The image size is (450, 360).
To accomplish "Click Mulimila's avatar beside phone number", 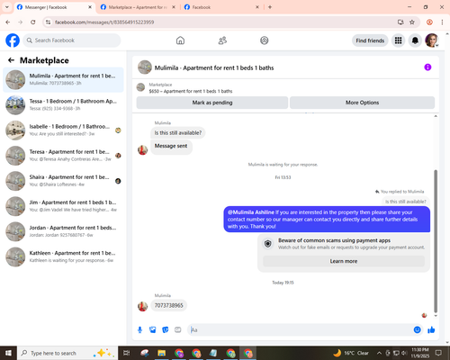I will pos(142,306).
